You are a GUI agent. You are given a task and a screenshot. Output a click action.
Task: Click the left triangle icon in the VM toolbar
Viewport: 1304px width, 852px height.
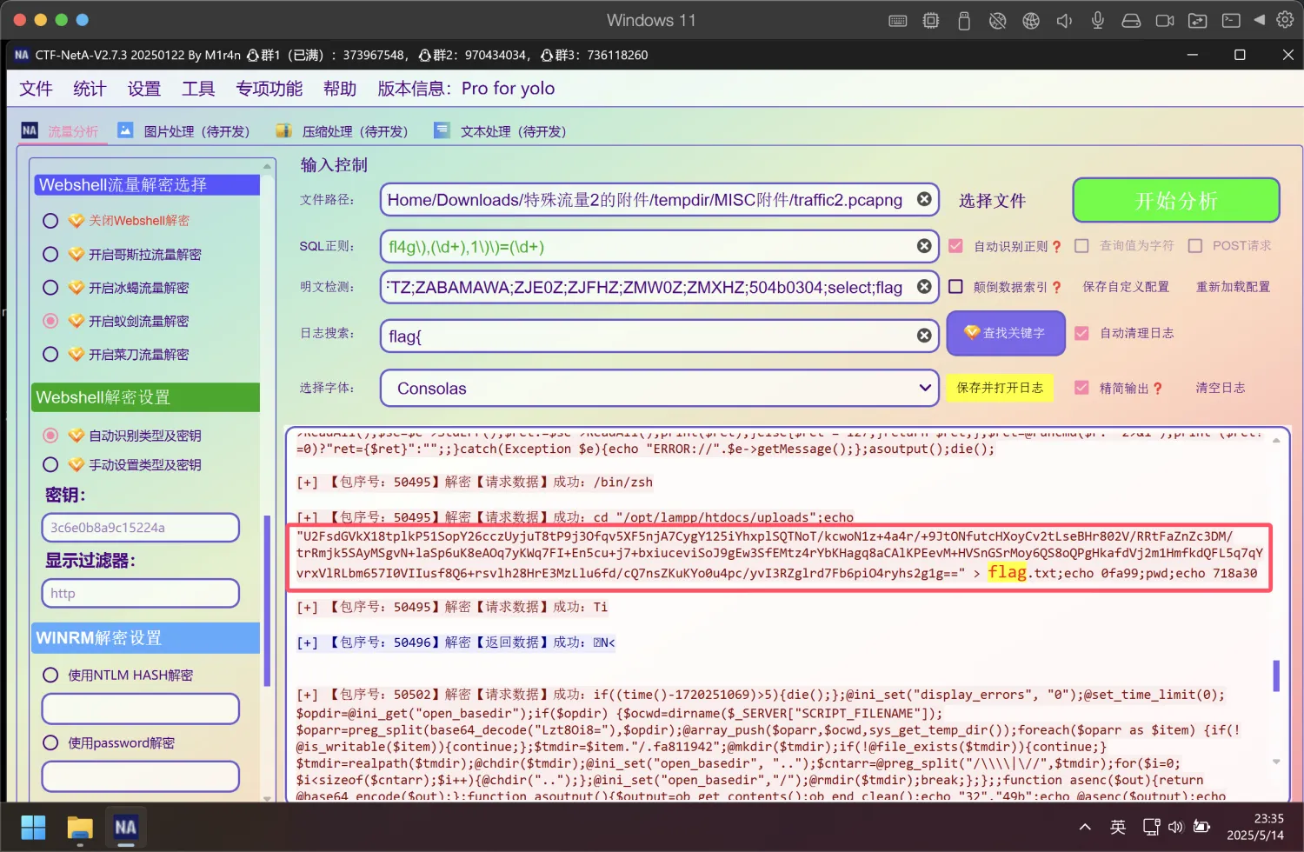pyautogui.click(x=1259, y=20)
